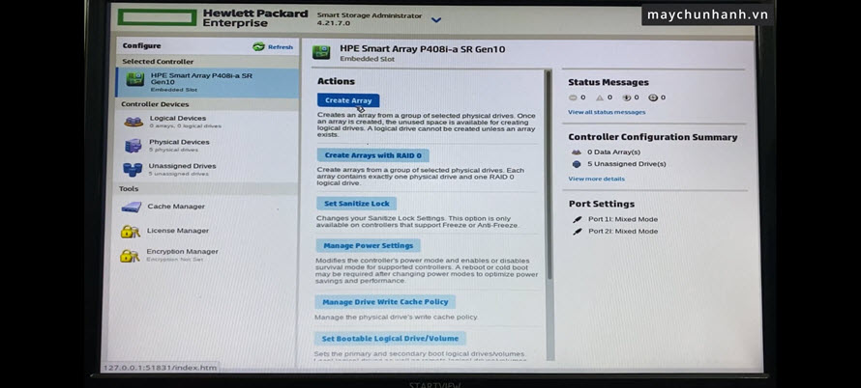
Task: Open View more details link
Action: (x=596, y=180)
